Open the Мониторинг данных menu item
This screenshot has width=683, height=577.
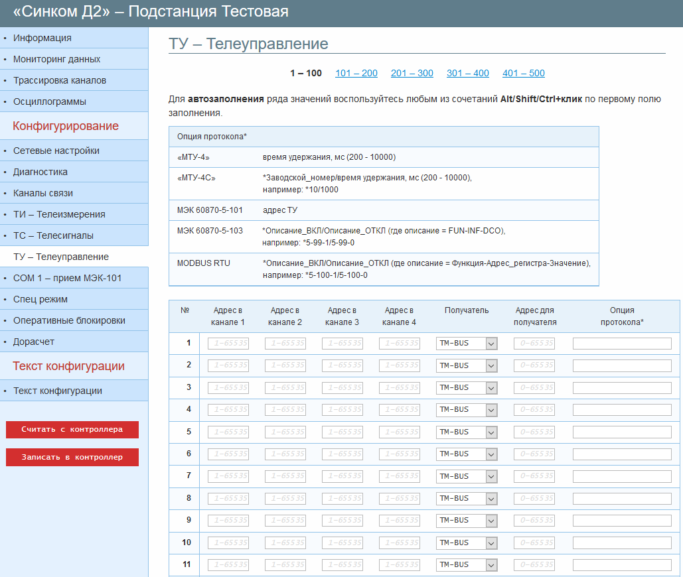(x=56, y=59)
